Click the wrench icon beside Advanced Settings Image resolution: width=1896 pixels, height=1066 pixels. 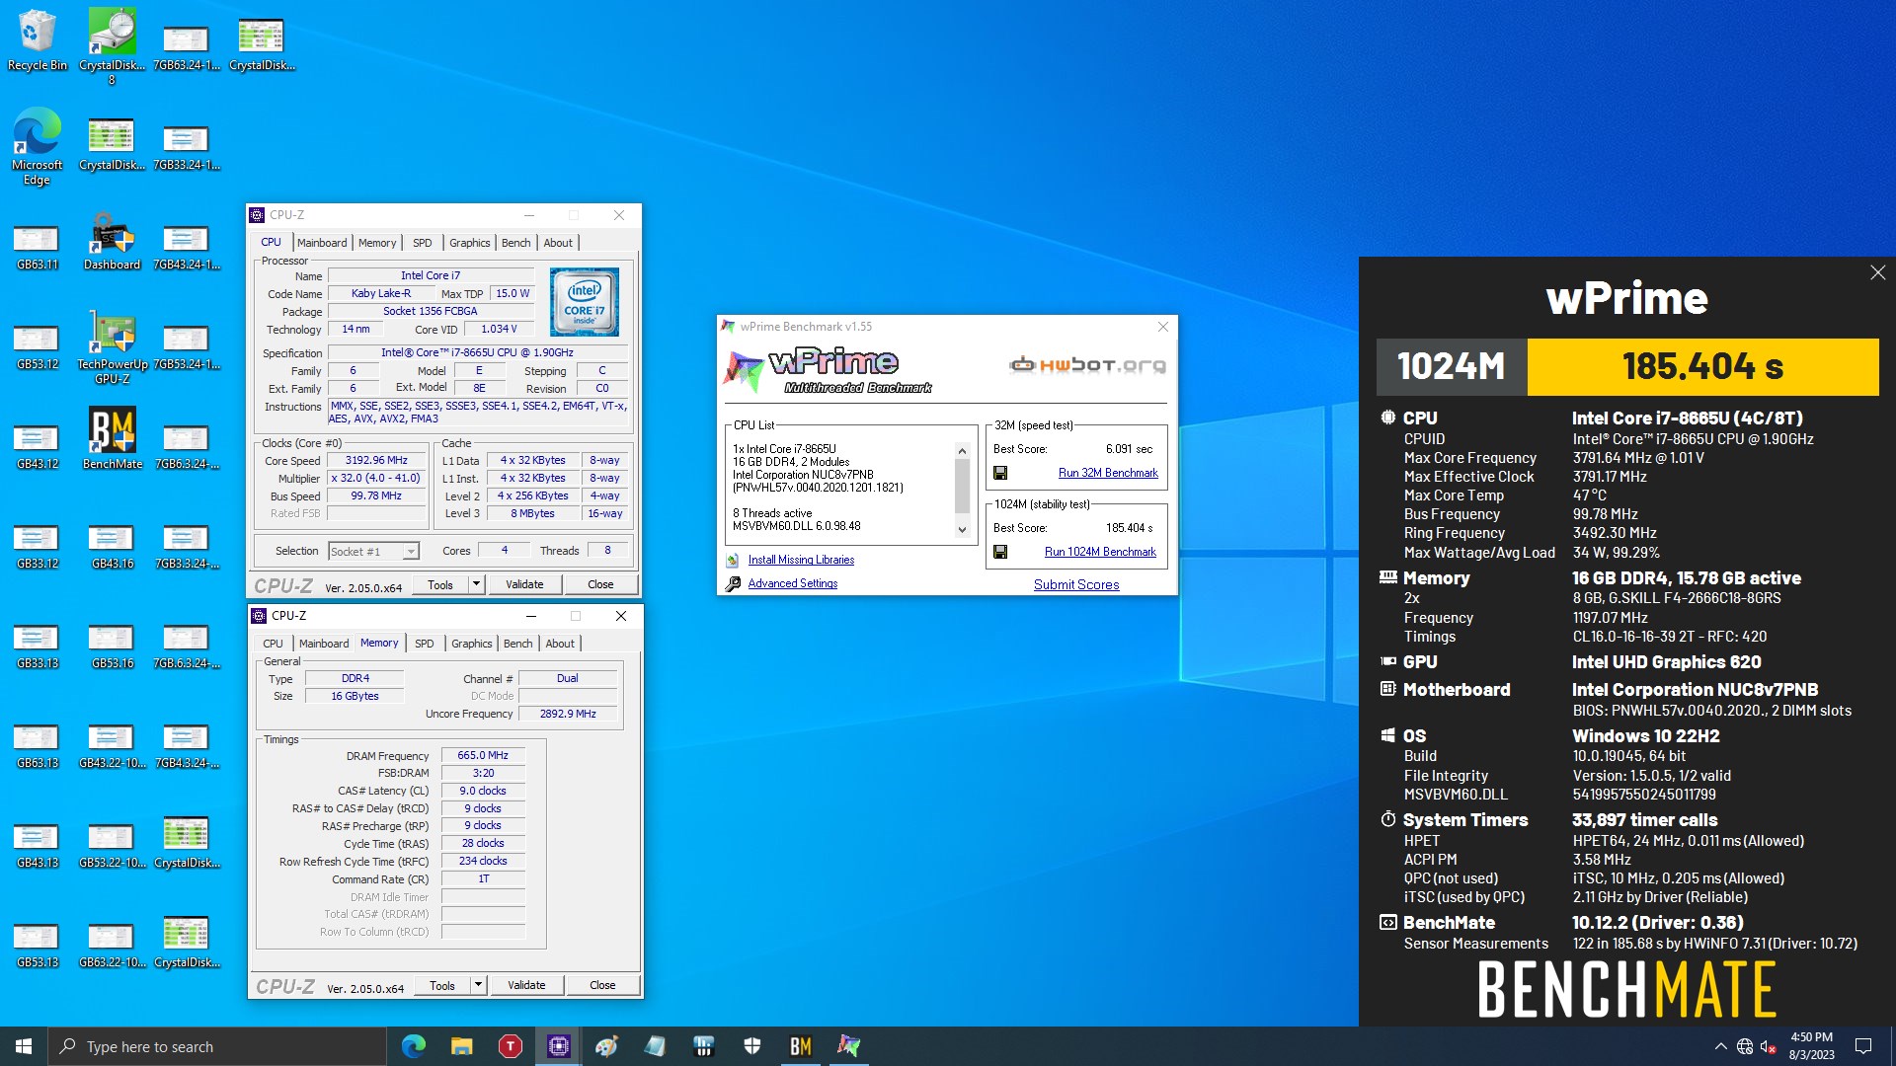coord(733,583)
